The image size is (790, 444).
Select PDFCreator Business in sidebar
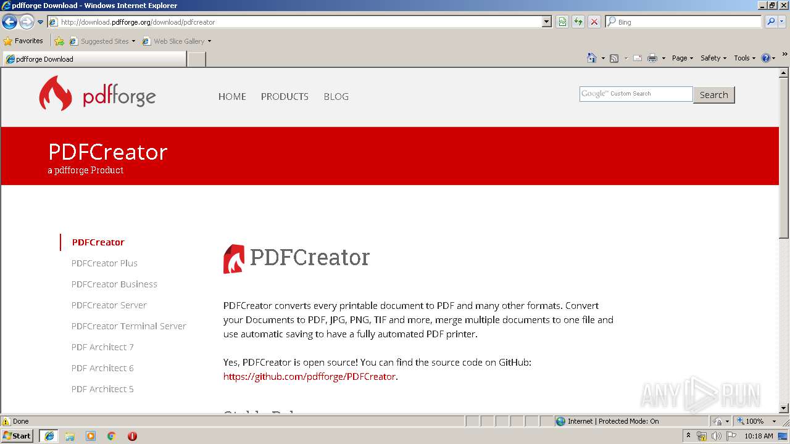pyautogui.click(x=114, y=284)
